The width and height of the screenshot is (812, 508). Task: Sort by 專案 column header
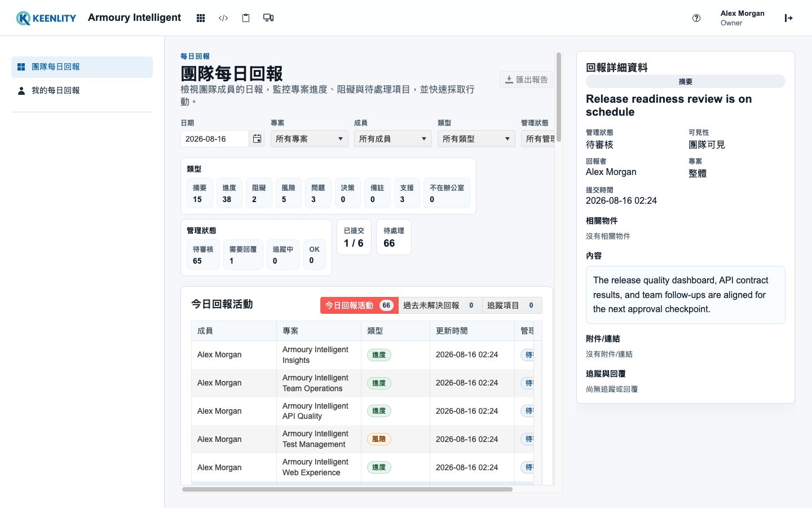(319, 331)
